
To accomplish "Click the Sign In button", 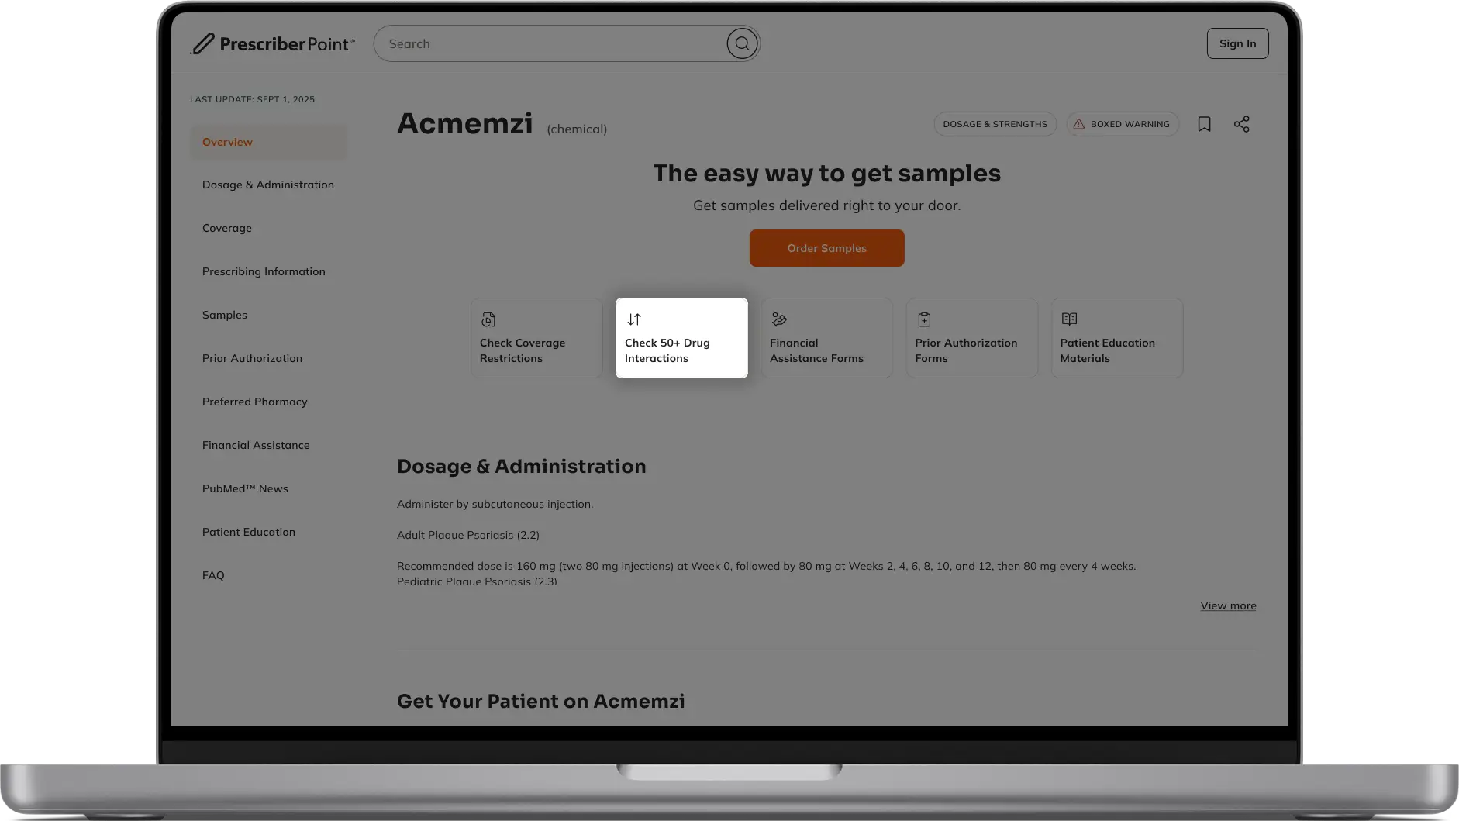I will coord(1237,43).
